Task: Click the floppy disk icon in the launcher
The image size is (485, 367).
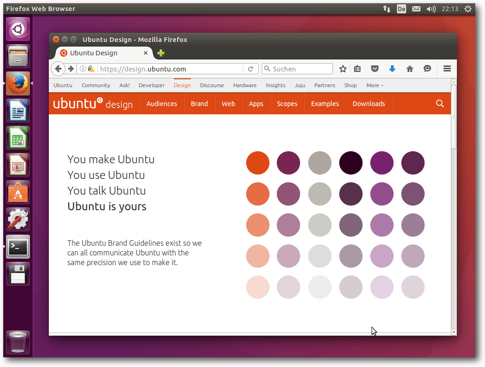Action: point(18,274)
